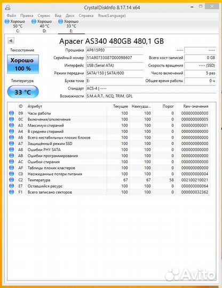This screenshot has height=288, width=222.
Task: Minimize the CrystalDiskInfo window
Action: tap(192, 7)
